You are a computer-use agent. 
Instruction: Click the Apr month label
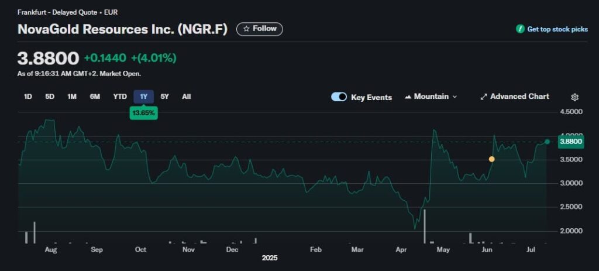[x=401, y=249]
